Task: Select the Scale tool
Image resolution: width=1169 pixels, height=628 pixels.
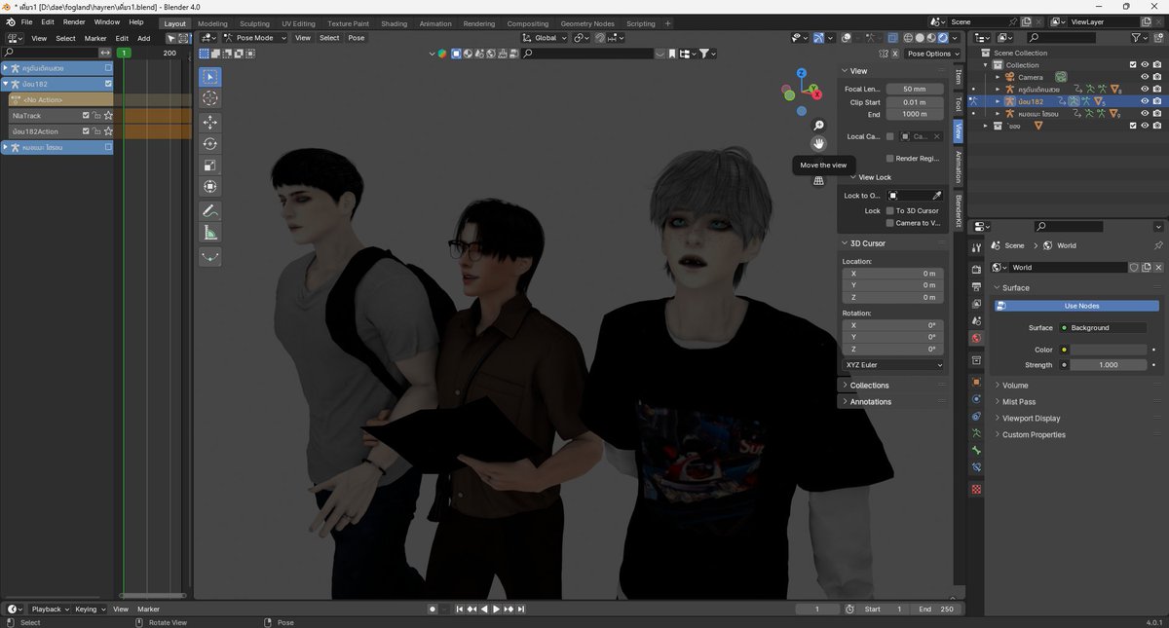Action: coord(209,166)
